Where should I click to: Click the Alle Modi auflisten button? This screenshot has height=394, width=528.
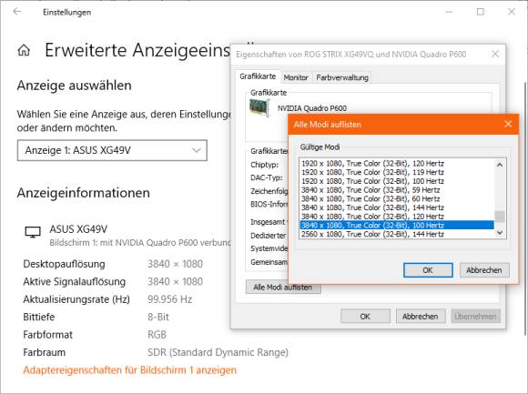click(x=283, y=287)
